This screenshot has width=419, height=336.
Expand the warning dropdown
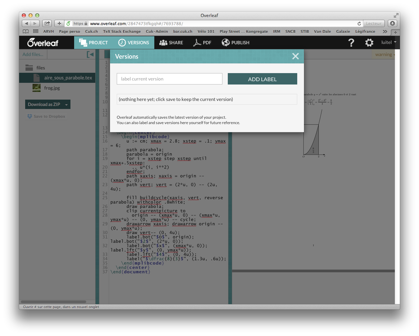pyautogui.click(x=385, y=54)
